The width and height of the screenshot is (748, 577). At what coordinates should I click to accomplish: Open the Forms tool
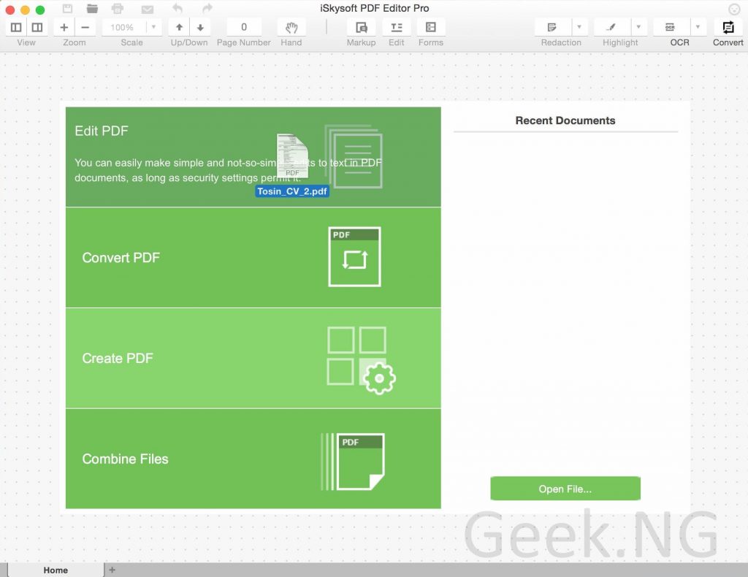pyautogui.click(x=431, y=27)
